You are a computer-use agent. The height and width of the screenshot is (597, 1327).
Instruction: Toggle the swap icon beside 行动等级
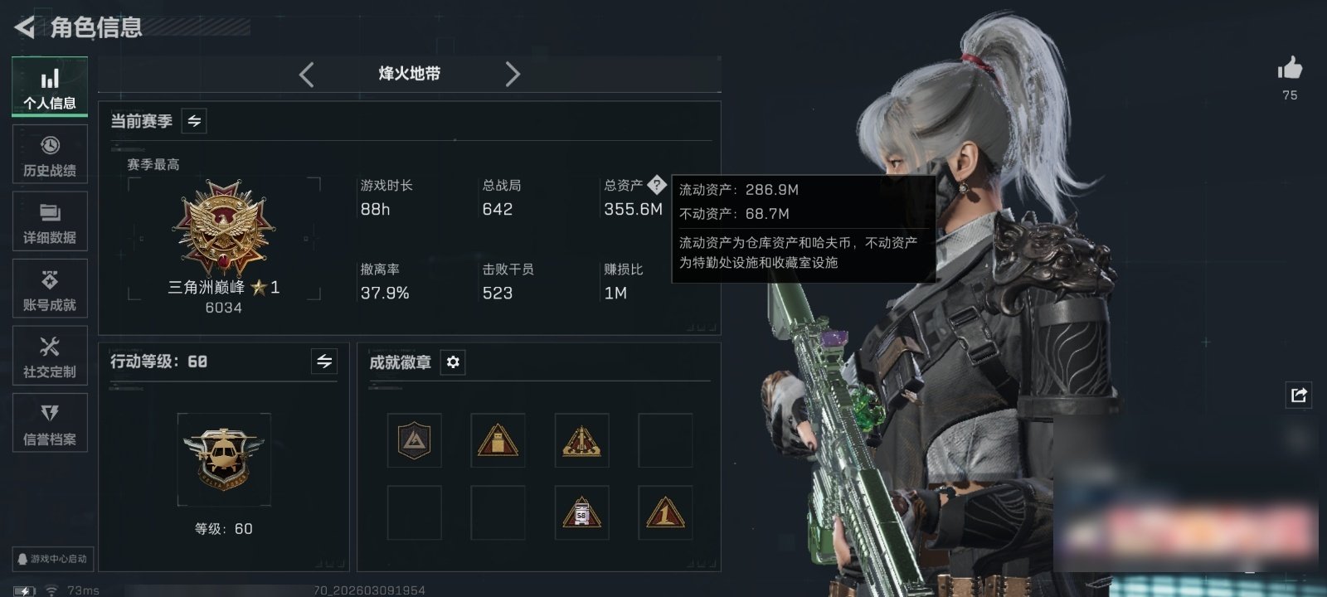(324, 362)
